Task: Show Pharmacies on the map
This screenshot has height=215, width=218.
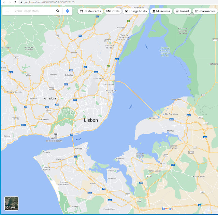Action: click(205, 11)
